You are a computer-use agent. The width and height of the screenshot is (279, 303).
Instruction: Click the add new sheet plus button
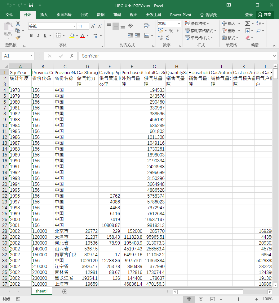[65, 291]
